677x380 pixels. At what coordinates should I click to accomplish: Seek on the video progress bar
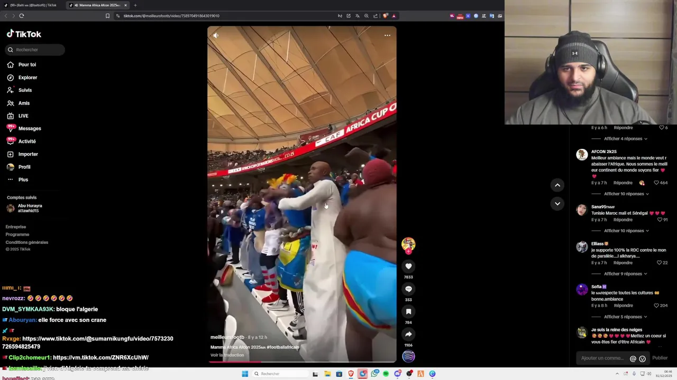301,362
